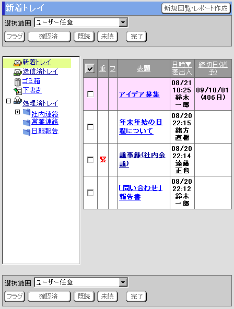Click the 社内連絡 folder icon
This screenshot has width=234, height=309.
(x=27, y=112)
